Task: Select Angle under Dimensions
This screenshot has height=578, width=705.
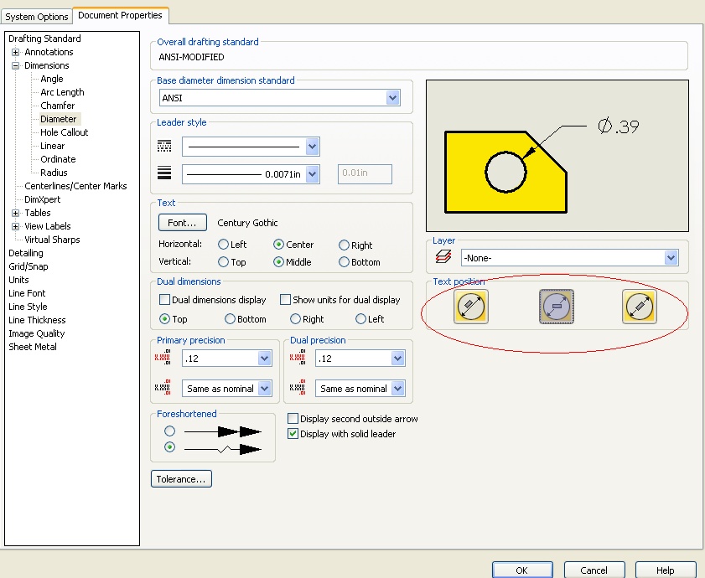Action: (x=52, y=79)
